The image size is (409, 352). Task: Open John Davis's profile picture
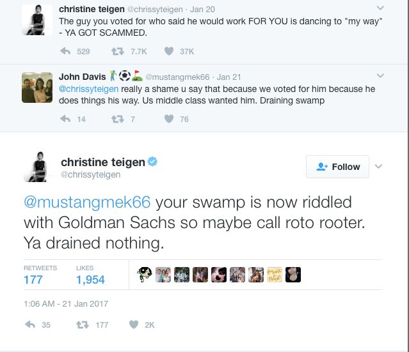36,86
